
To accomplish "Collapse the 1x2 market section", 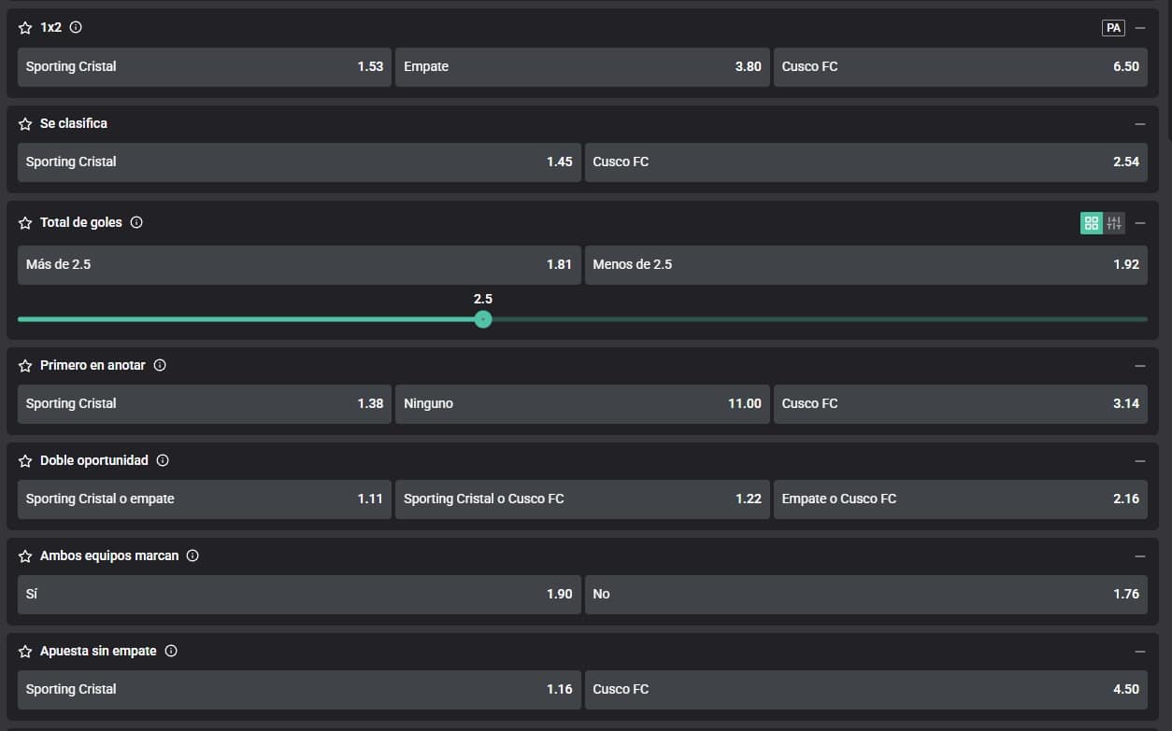I will point(1139,28).
